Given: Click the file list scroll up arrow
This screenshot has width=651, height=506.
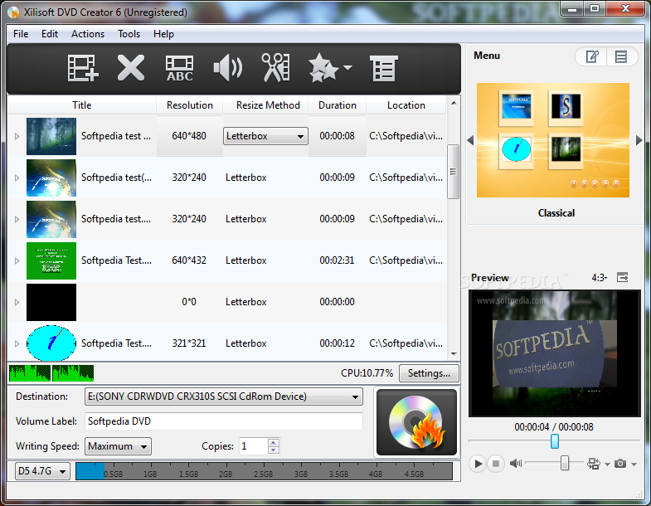Looking at the screenshot, I should (454, 103).
